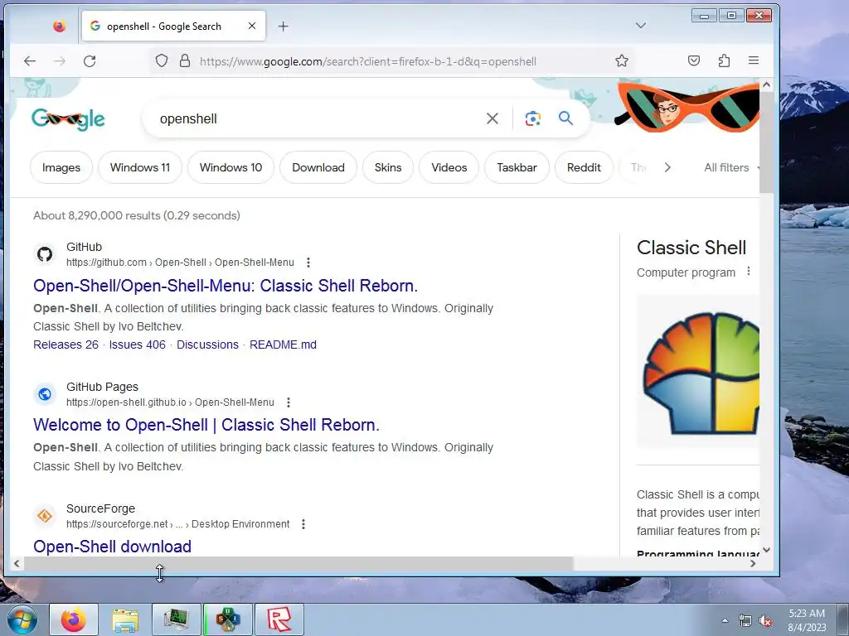Image resolution: width=849 pixels, height=636 pixels.
Task: Click the horizontal scrollbar right arrow
Action: click(x=753, y=563)
